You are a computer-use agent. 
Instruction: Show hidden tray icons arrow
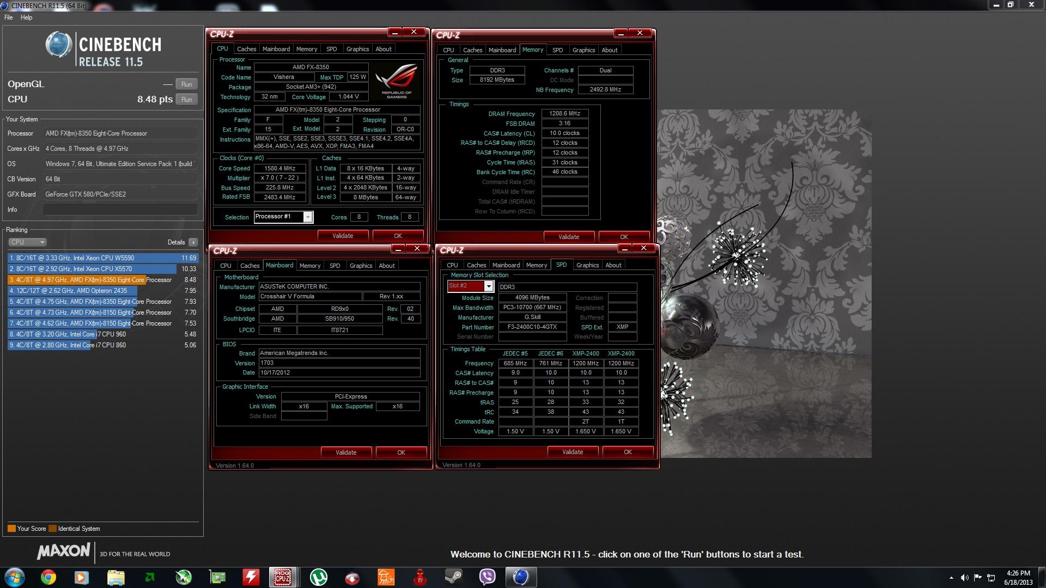951,578
